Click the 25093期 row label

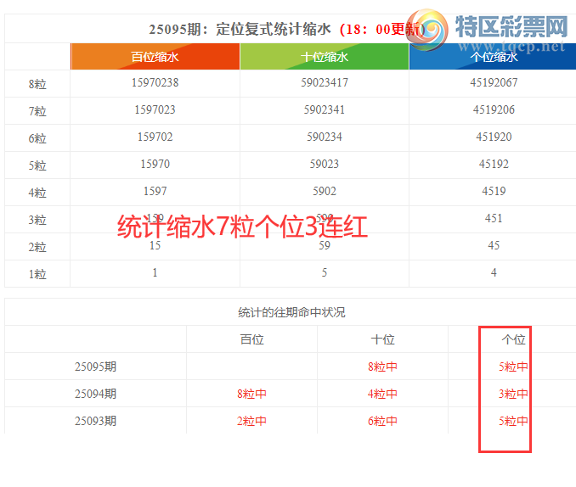click(x=95, y=421)
